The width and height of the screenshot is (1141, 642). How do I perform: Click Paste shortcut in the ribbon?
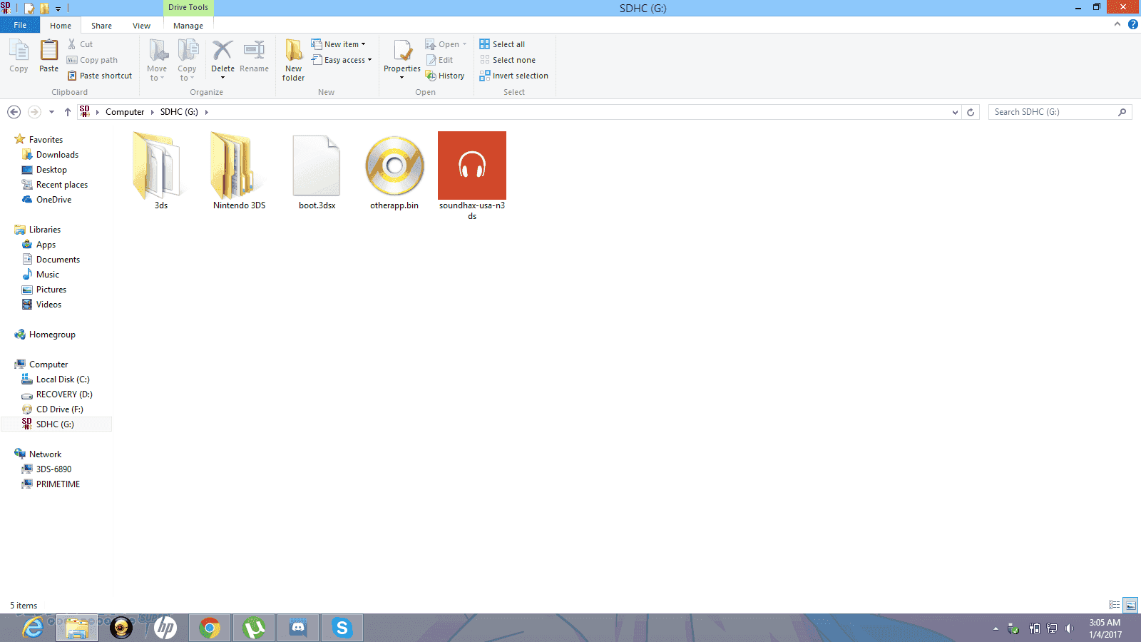99,76
